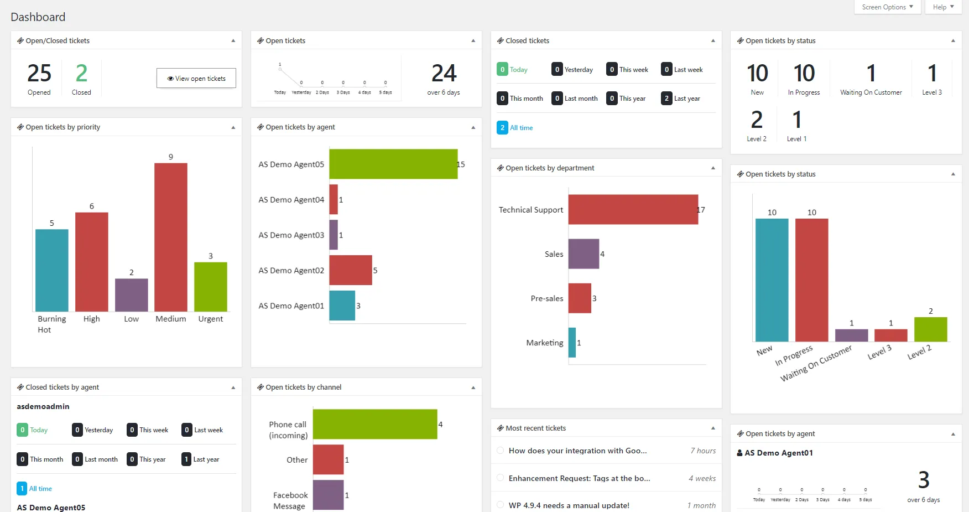Select All time filter in Closed tickets widget
This screenshot has height=512, width=969.
(515, 127)
